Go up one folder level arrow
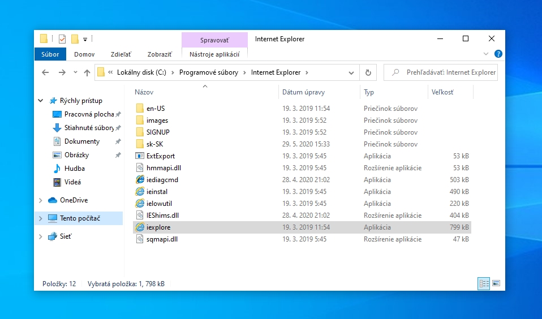 [x=87, y=72]
